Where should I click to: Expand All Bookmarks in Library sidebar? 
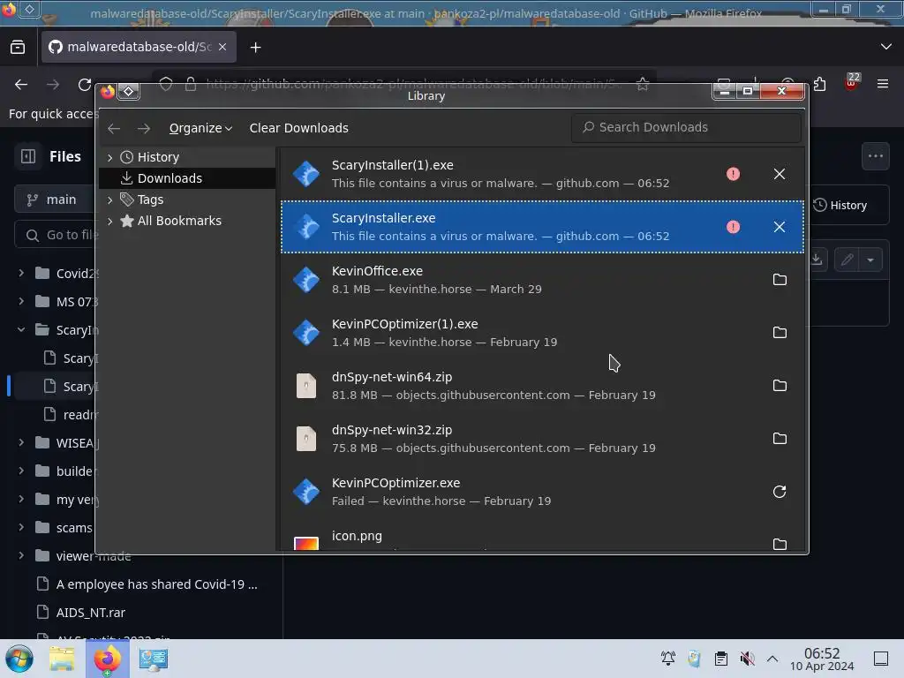pos(109,221)
